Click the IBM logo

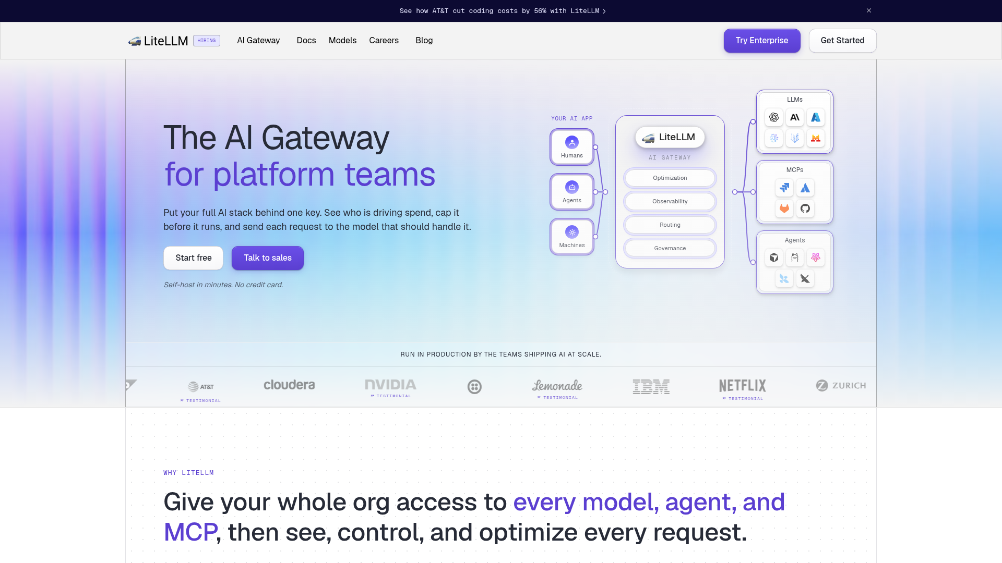click(x=651, y=387)
